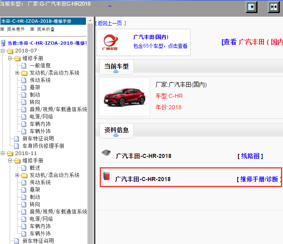Image resolution: width=283 pixels, height=244 pixels.
Task: Click folder icon of 发动机/混合动力系统 under 2018-07
Action: tap(24, 73)
